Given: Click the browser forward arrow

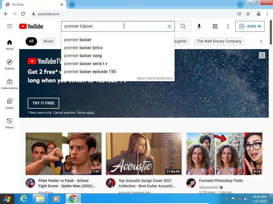Looking at the screenshot, I should (14, 14).
